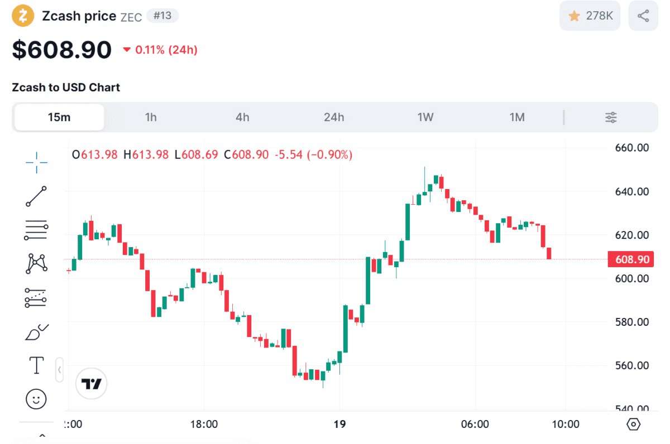Share the Zcash price page
The height and width of the screenshot is (444, 670).
click(643, 16)
